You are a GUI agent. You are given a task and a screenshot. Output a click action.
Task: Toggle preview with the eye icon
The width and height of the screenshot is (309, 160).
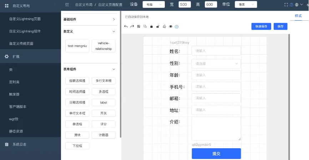(171, 26)
